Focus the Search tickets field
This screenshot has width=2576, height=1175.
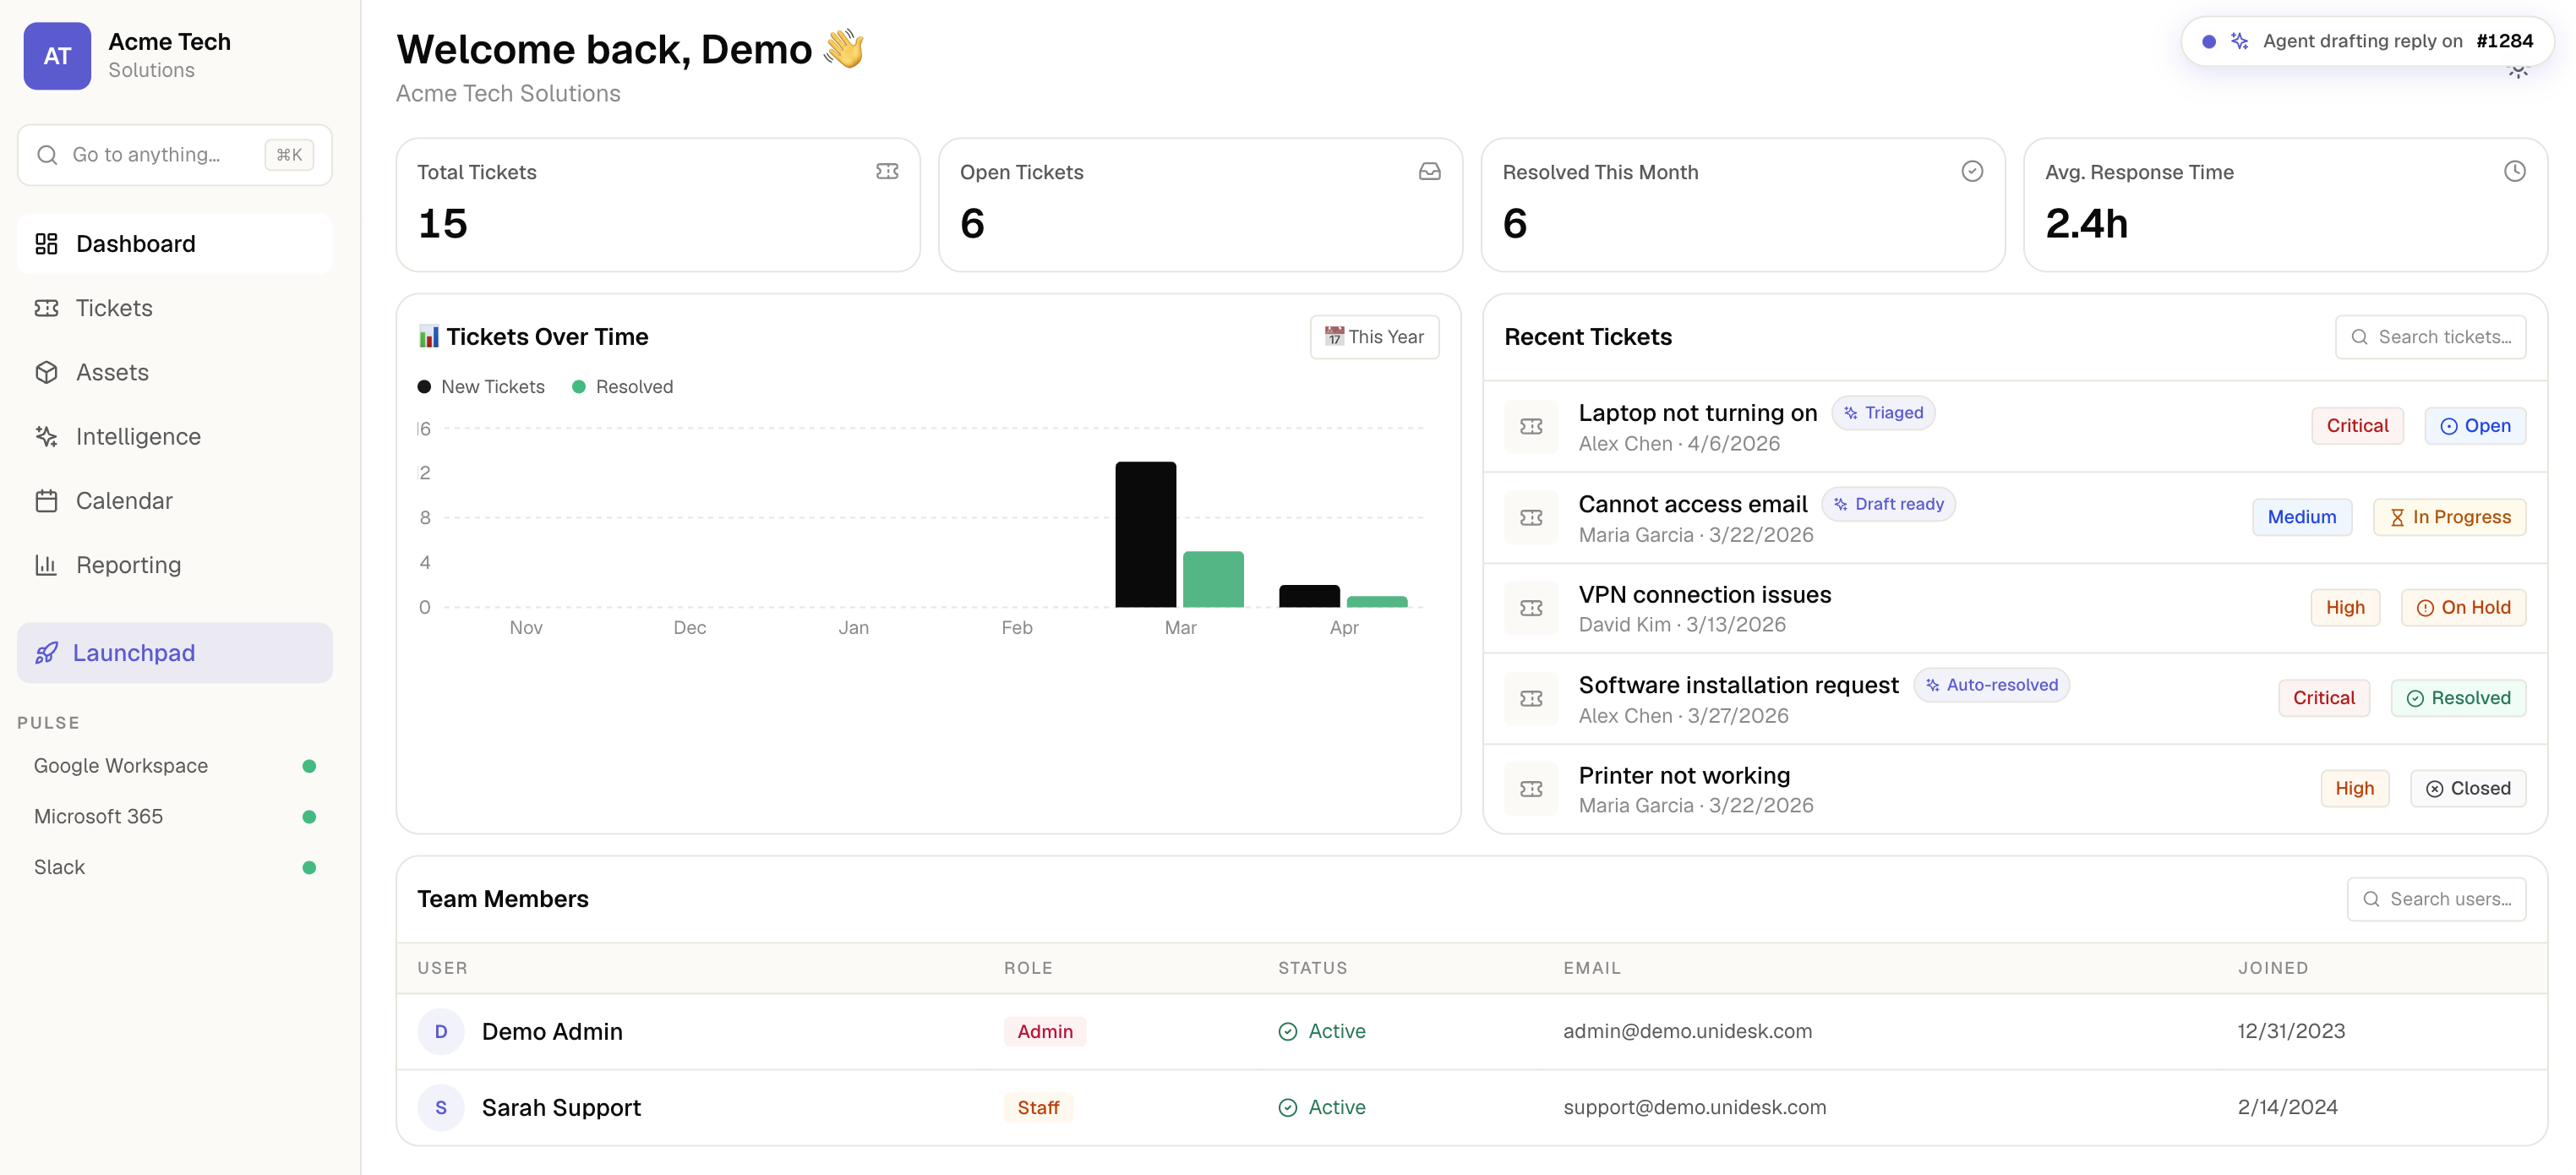(x=2430, y=337)
